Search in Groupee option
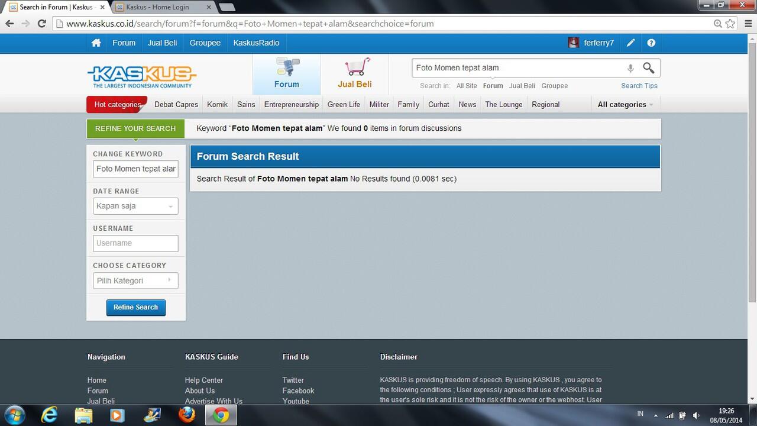Viewport: 757px width, 426px height. [x=555, y=86]
